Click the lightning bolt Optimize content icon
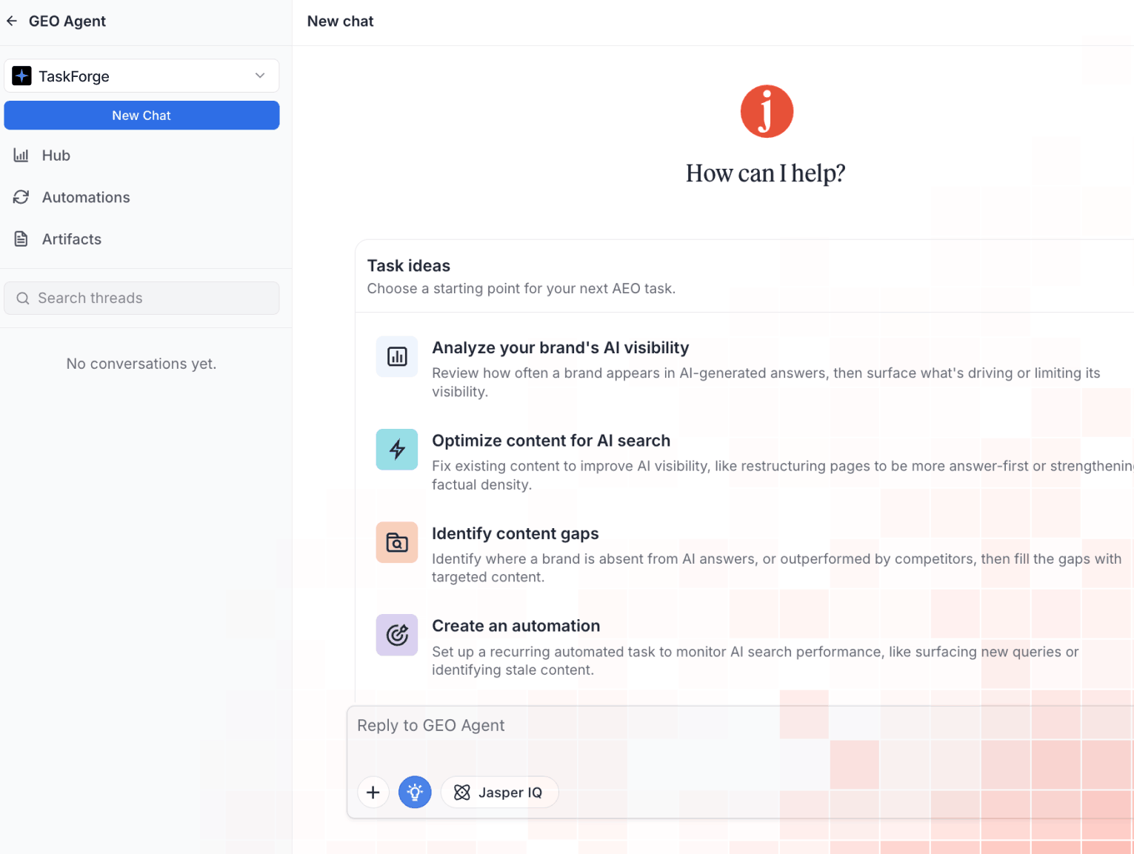The height and width of the screenshot is (854, 1134). coord(397,450)
